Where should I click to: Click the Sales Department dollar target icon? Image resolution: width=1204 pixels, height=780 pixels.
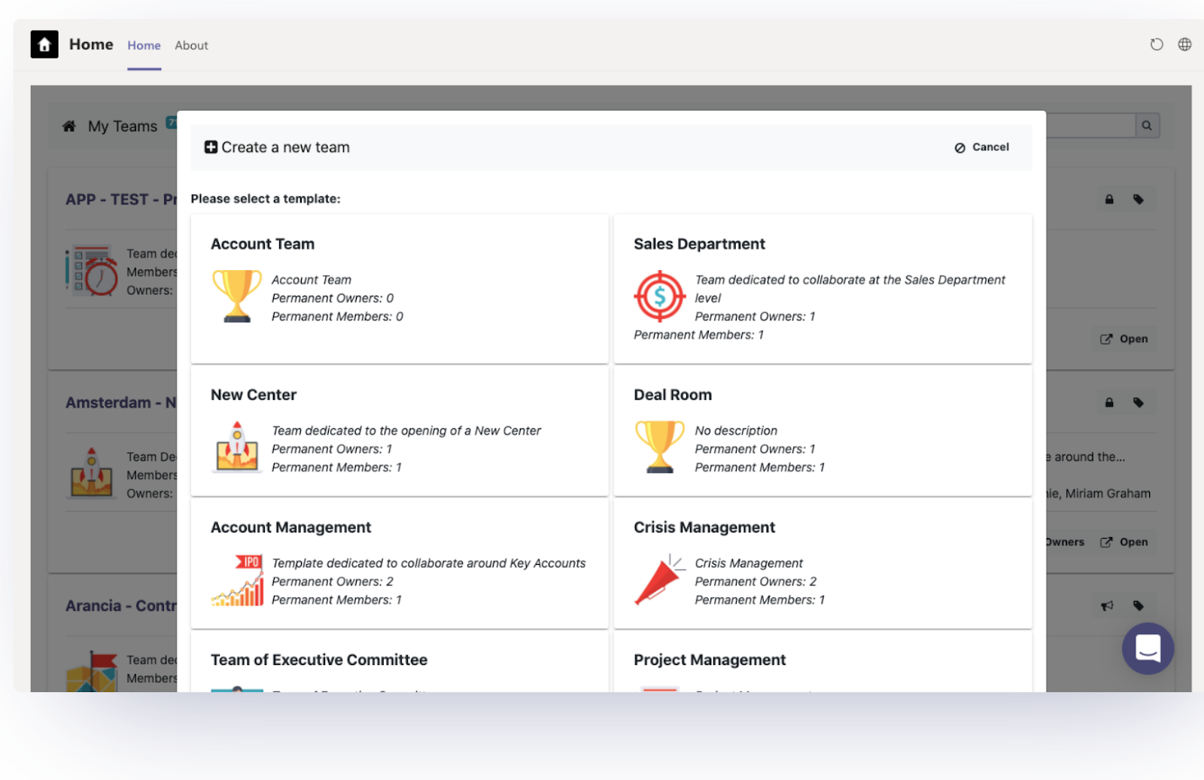(660, 296)
